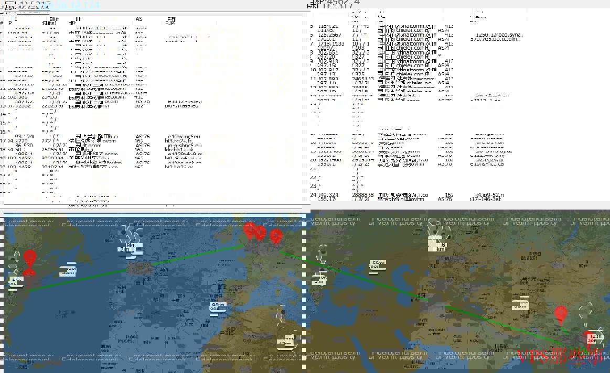Viewport: 610px width, 373px height.
Task: Click the AS column header in left table
Action: tap(138, 19)
